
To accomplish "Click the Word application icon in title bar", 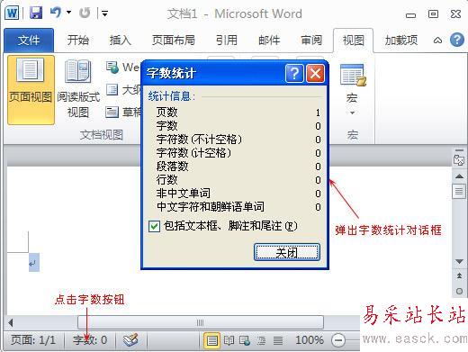I will click(12, 14).
